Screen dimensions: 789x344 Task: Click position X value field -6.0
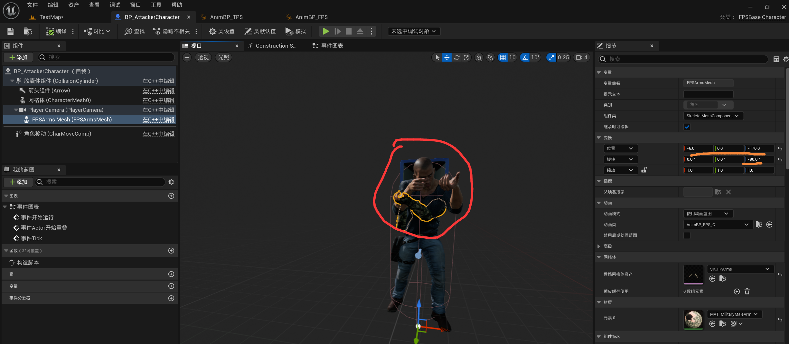[698, 148]
